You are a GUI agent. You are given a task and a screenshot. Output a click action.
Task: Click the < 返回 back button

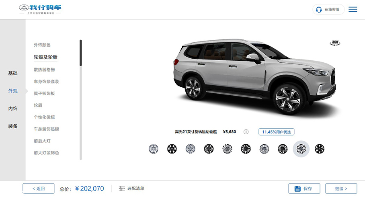pyautogui.click(x=39, y=189)
